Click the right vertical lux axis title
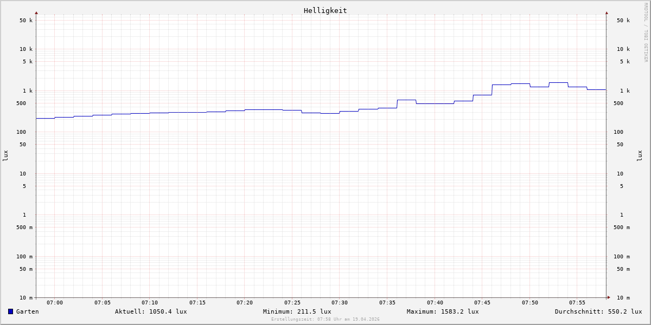Screen dimensions: 651x325 [x=640, y=155]
